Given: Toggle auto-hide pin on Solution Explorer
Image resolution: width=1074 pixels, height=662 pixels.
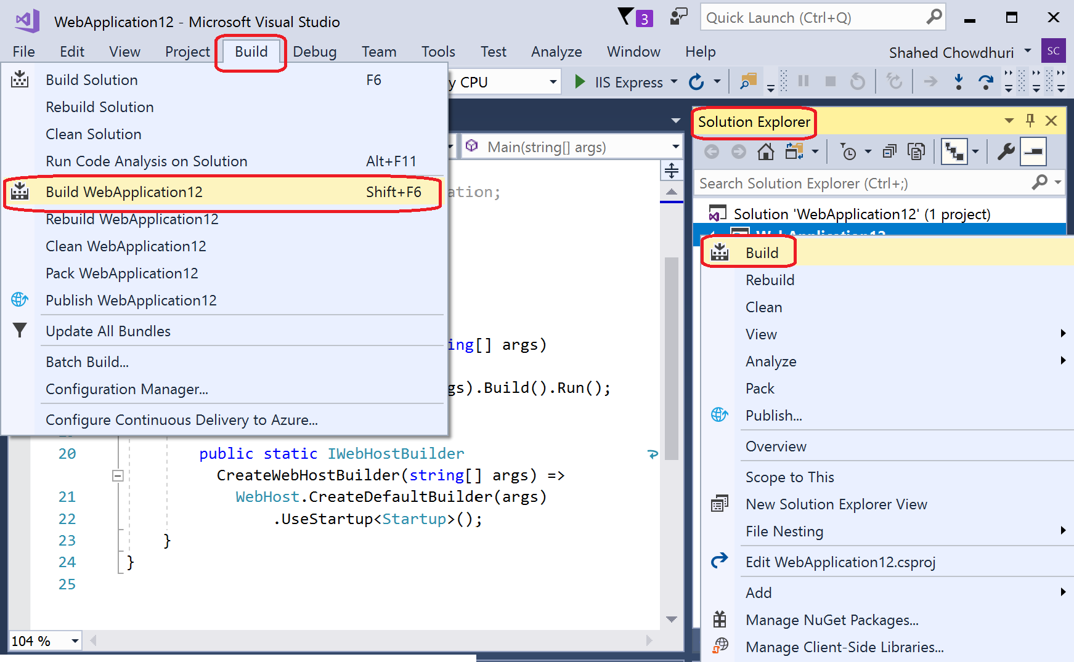Looking at the screenshot, I should click(1030, 120).
